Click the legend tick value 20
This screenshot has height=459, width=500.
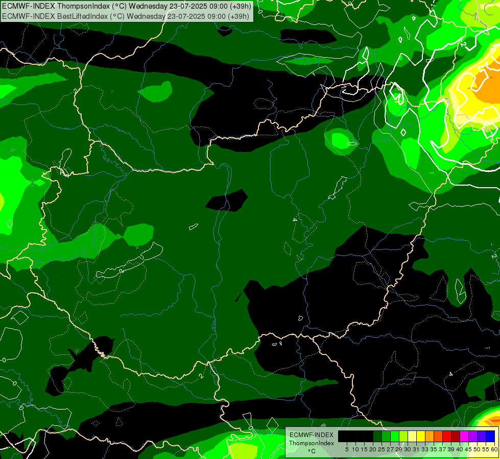click(373, 449)
